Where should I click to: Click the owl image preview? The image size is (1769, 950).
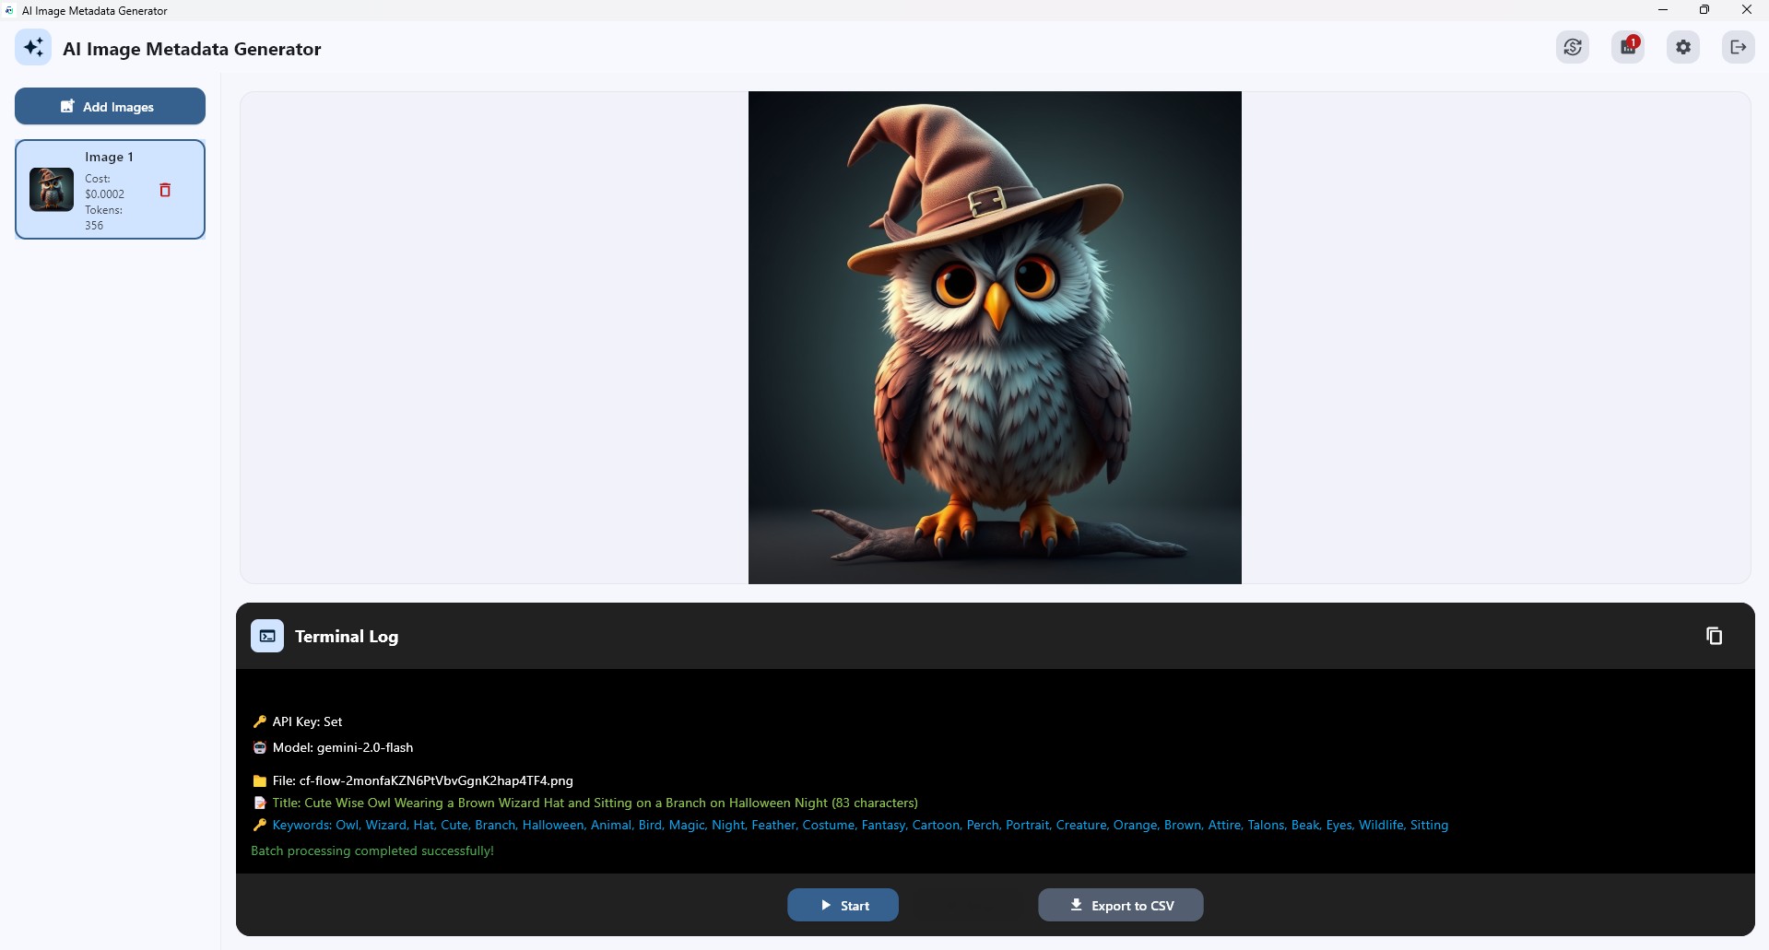994,336
